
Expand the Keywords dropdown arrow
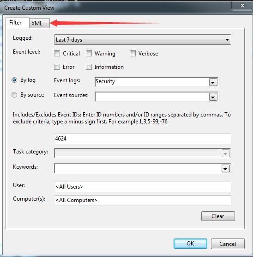click(x=225, y=169)
